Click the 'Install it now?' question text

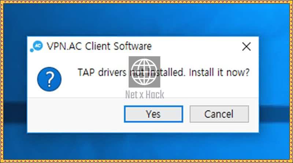[219, 73]
